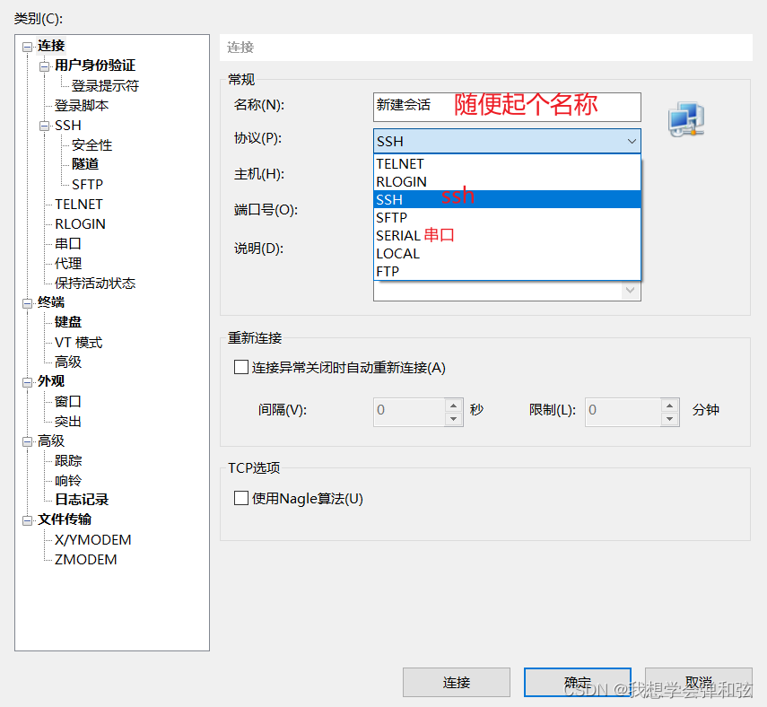Open the protocol combo box arrow

coord(632,142)
